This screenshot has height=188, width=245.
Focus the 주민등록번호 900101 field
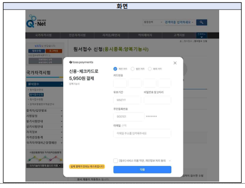pyautogui.click(x=129, y=116)
